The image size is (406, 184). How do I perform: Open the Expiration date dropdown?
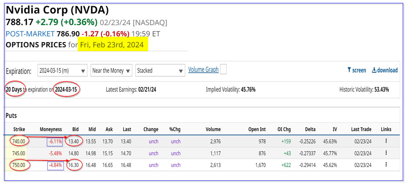pyautogui.click(x=62, y=71)
